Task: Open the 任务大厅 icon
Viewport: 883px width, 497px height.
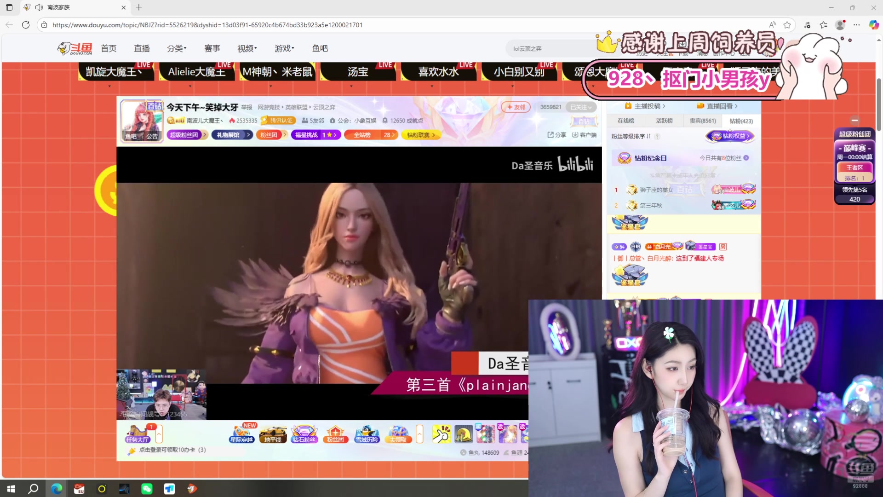Action: click(x=138, y=434)
